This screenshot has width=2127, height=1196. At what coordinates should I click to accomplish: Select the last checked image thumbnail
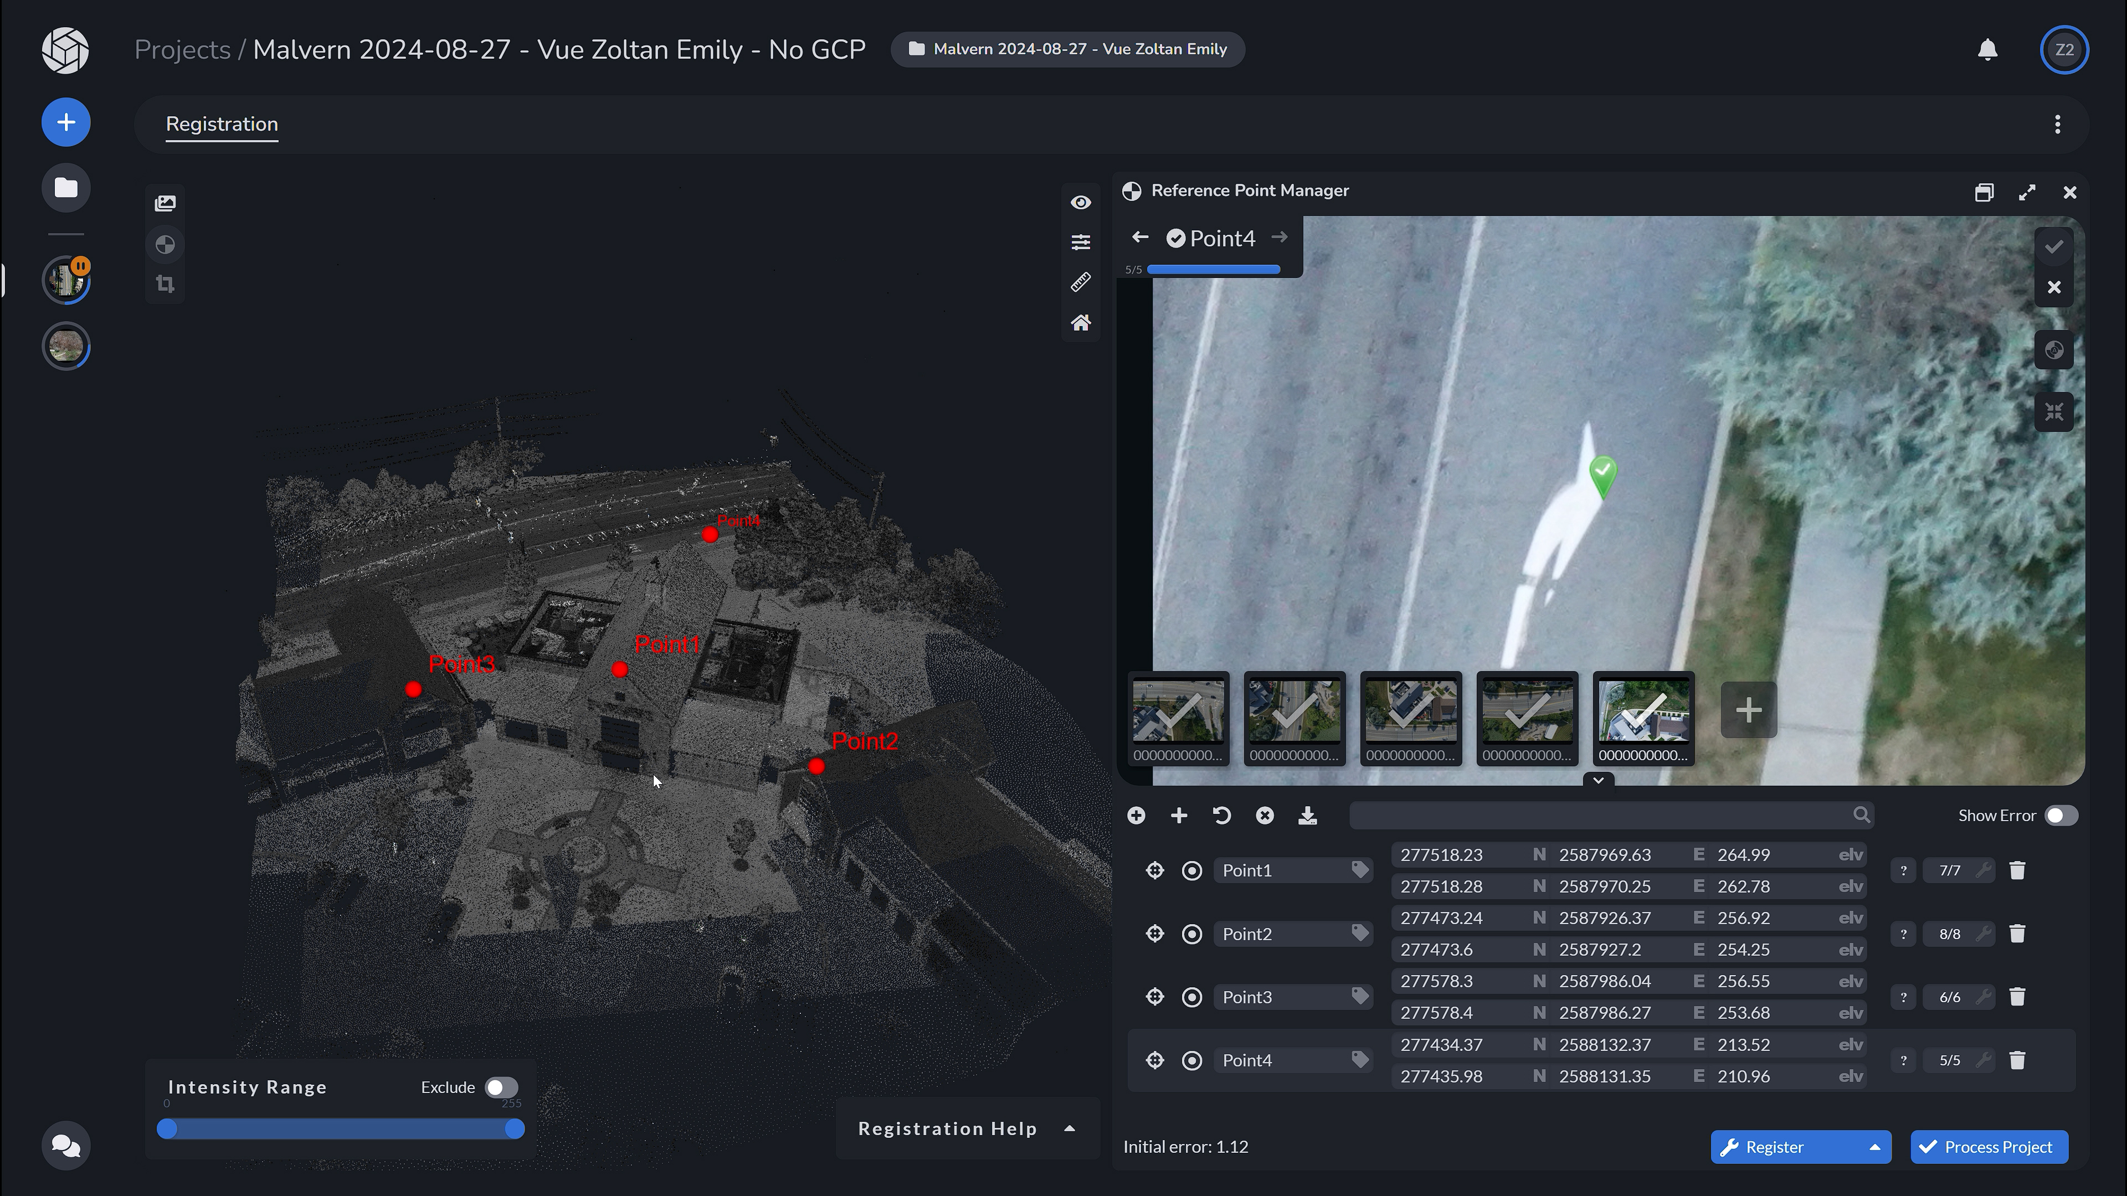pyautogui.click(x=1642, y=712)
